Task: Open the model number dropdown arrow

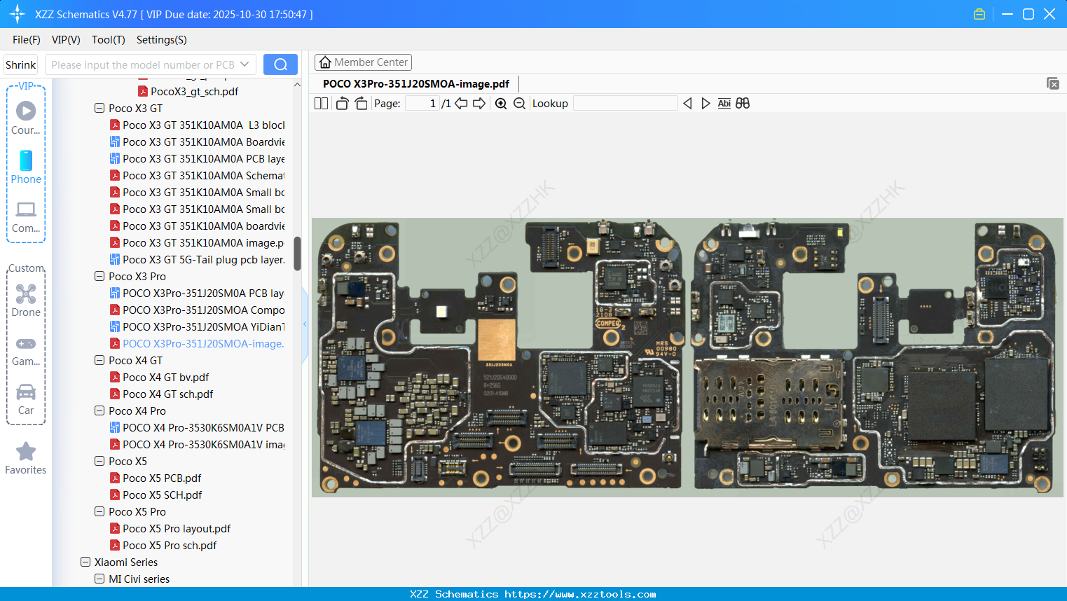Action: pos(245,64)
